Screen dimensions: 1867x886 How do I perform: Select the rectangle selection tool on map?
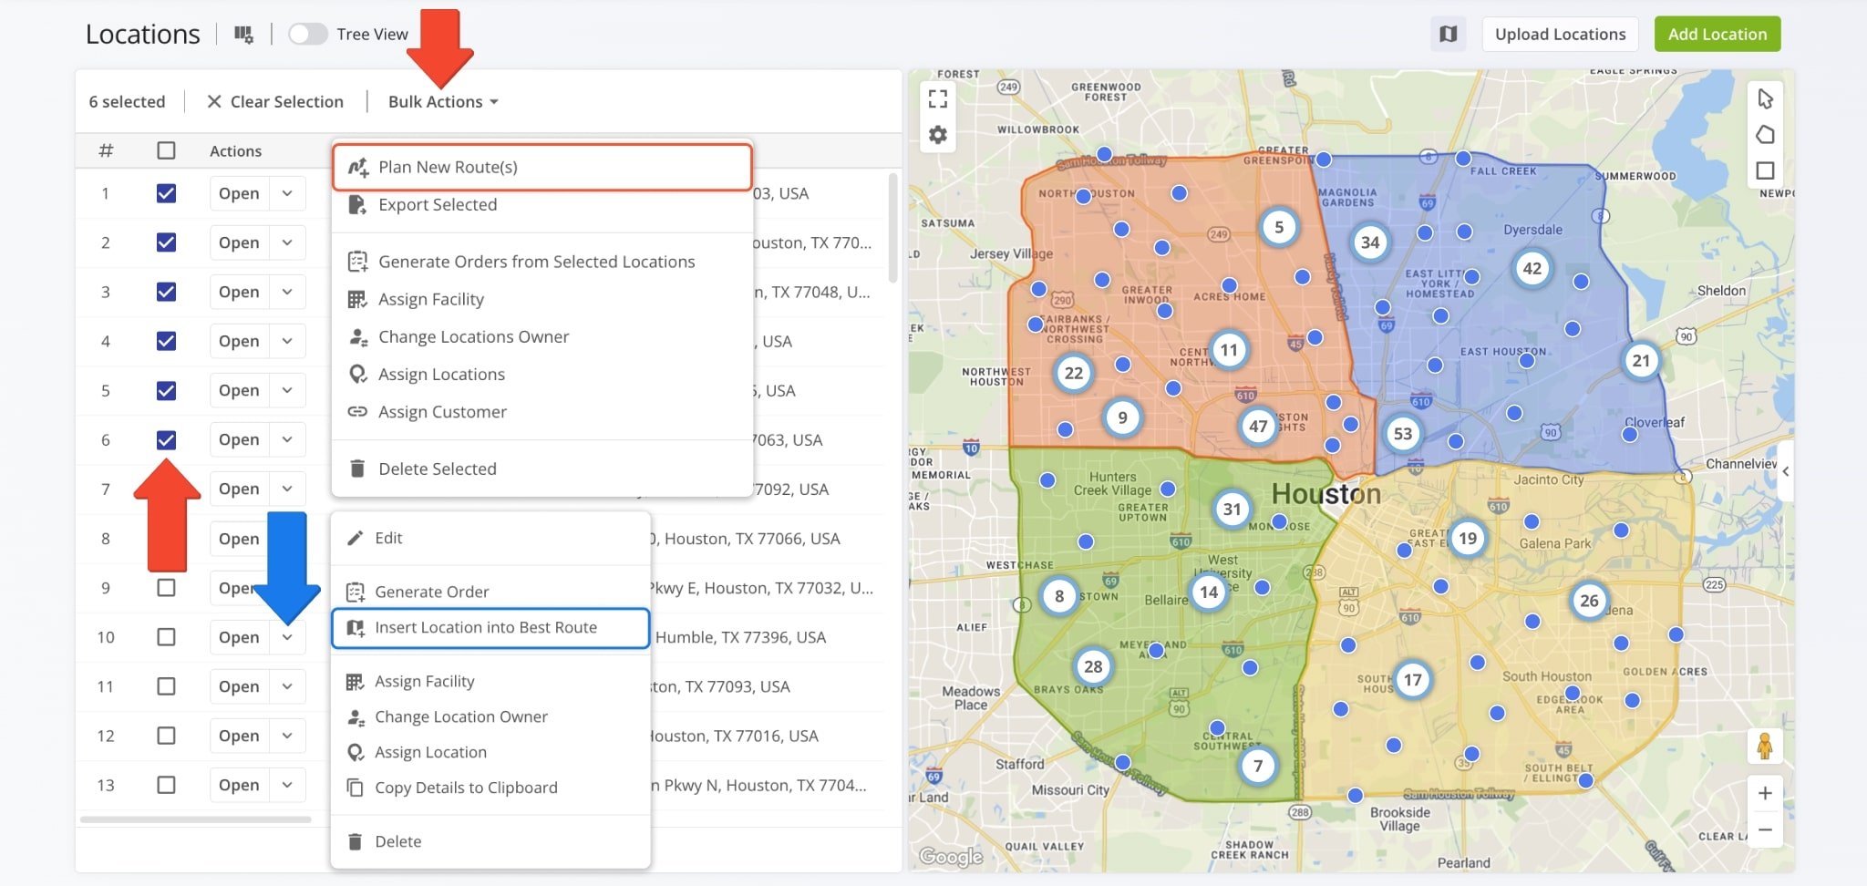tap(1765, 170)
